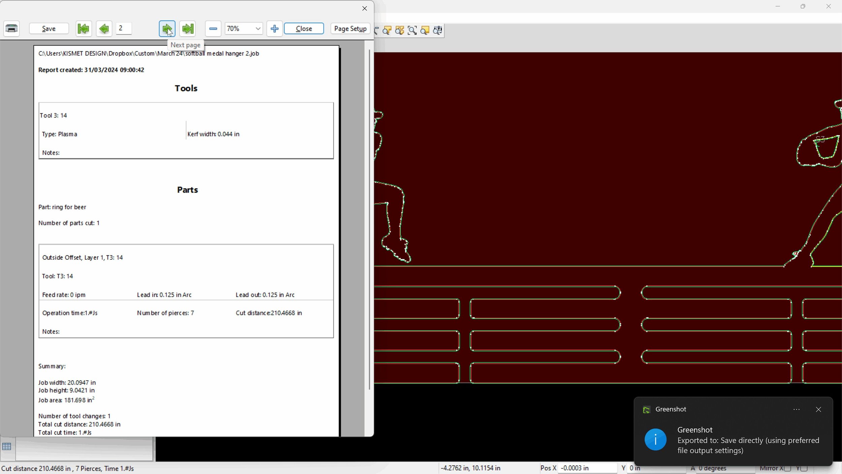Image resolution: width=842 pixels, height=474 pixels.
Task: Click 'Outside Offset, Layer 1, T3: 14' text
Action: click(83, 257)
